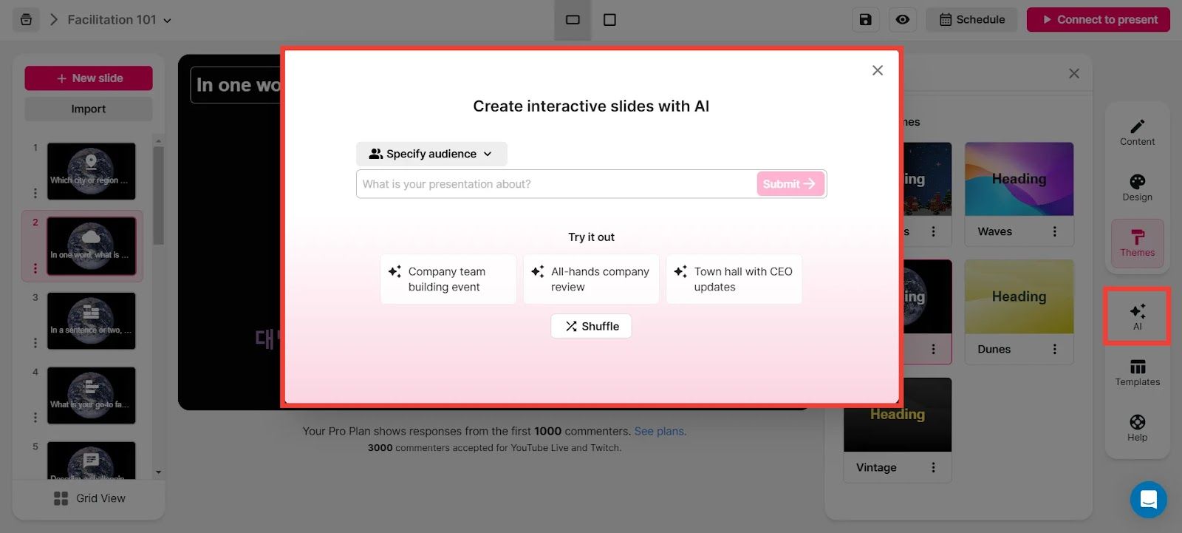Switch to square aspect ratio view
Screen dimensions: 1182x533
(609, 20)
